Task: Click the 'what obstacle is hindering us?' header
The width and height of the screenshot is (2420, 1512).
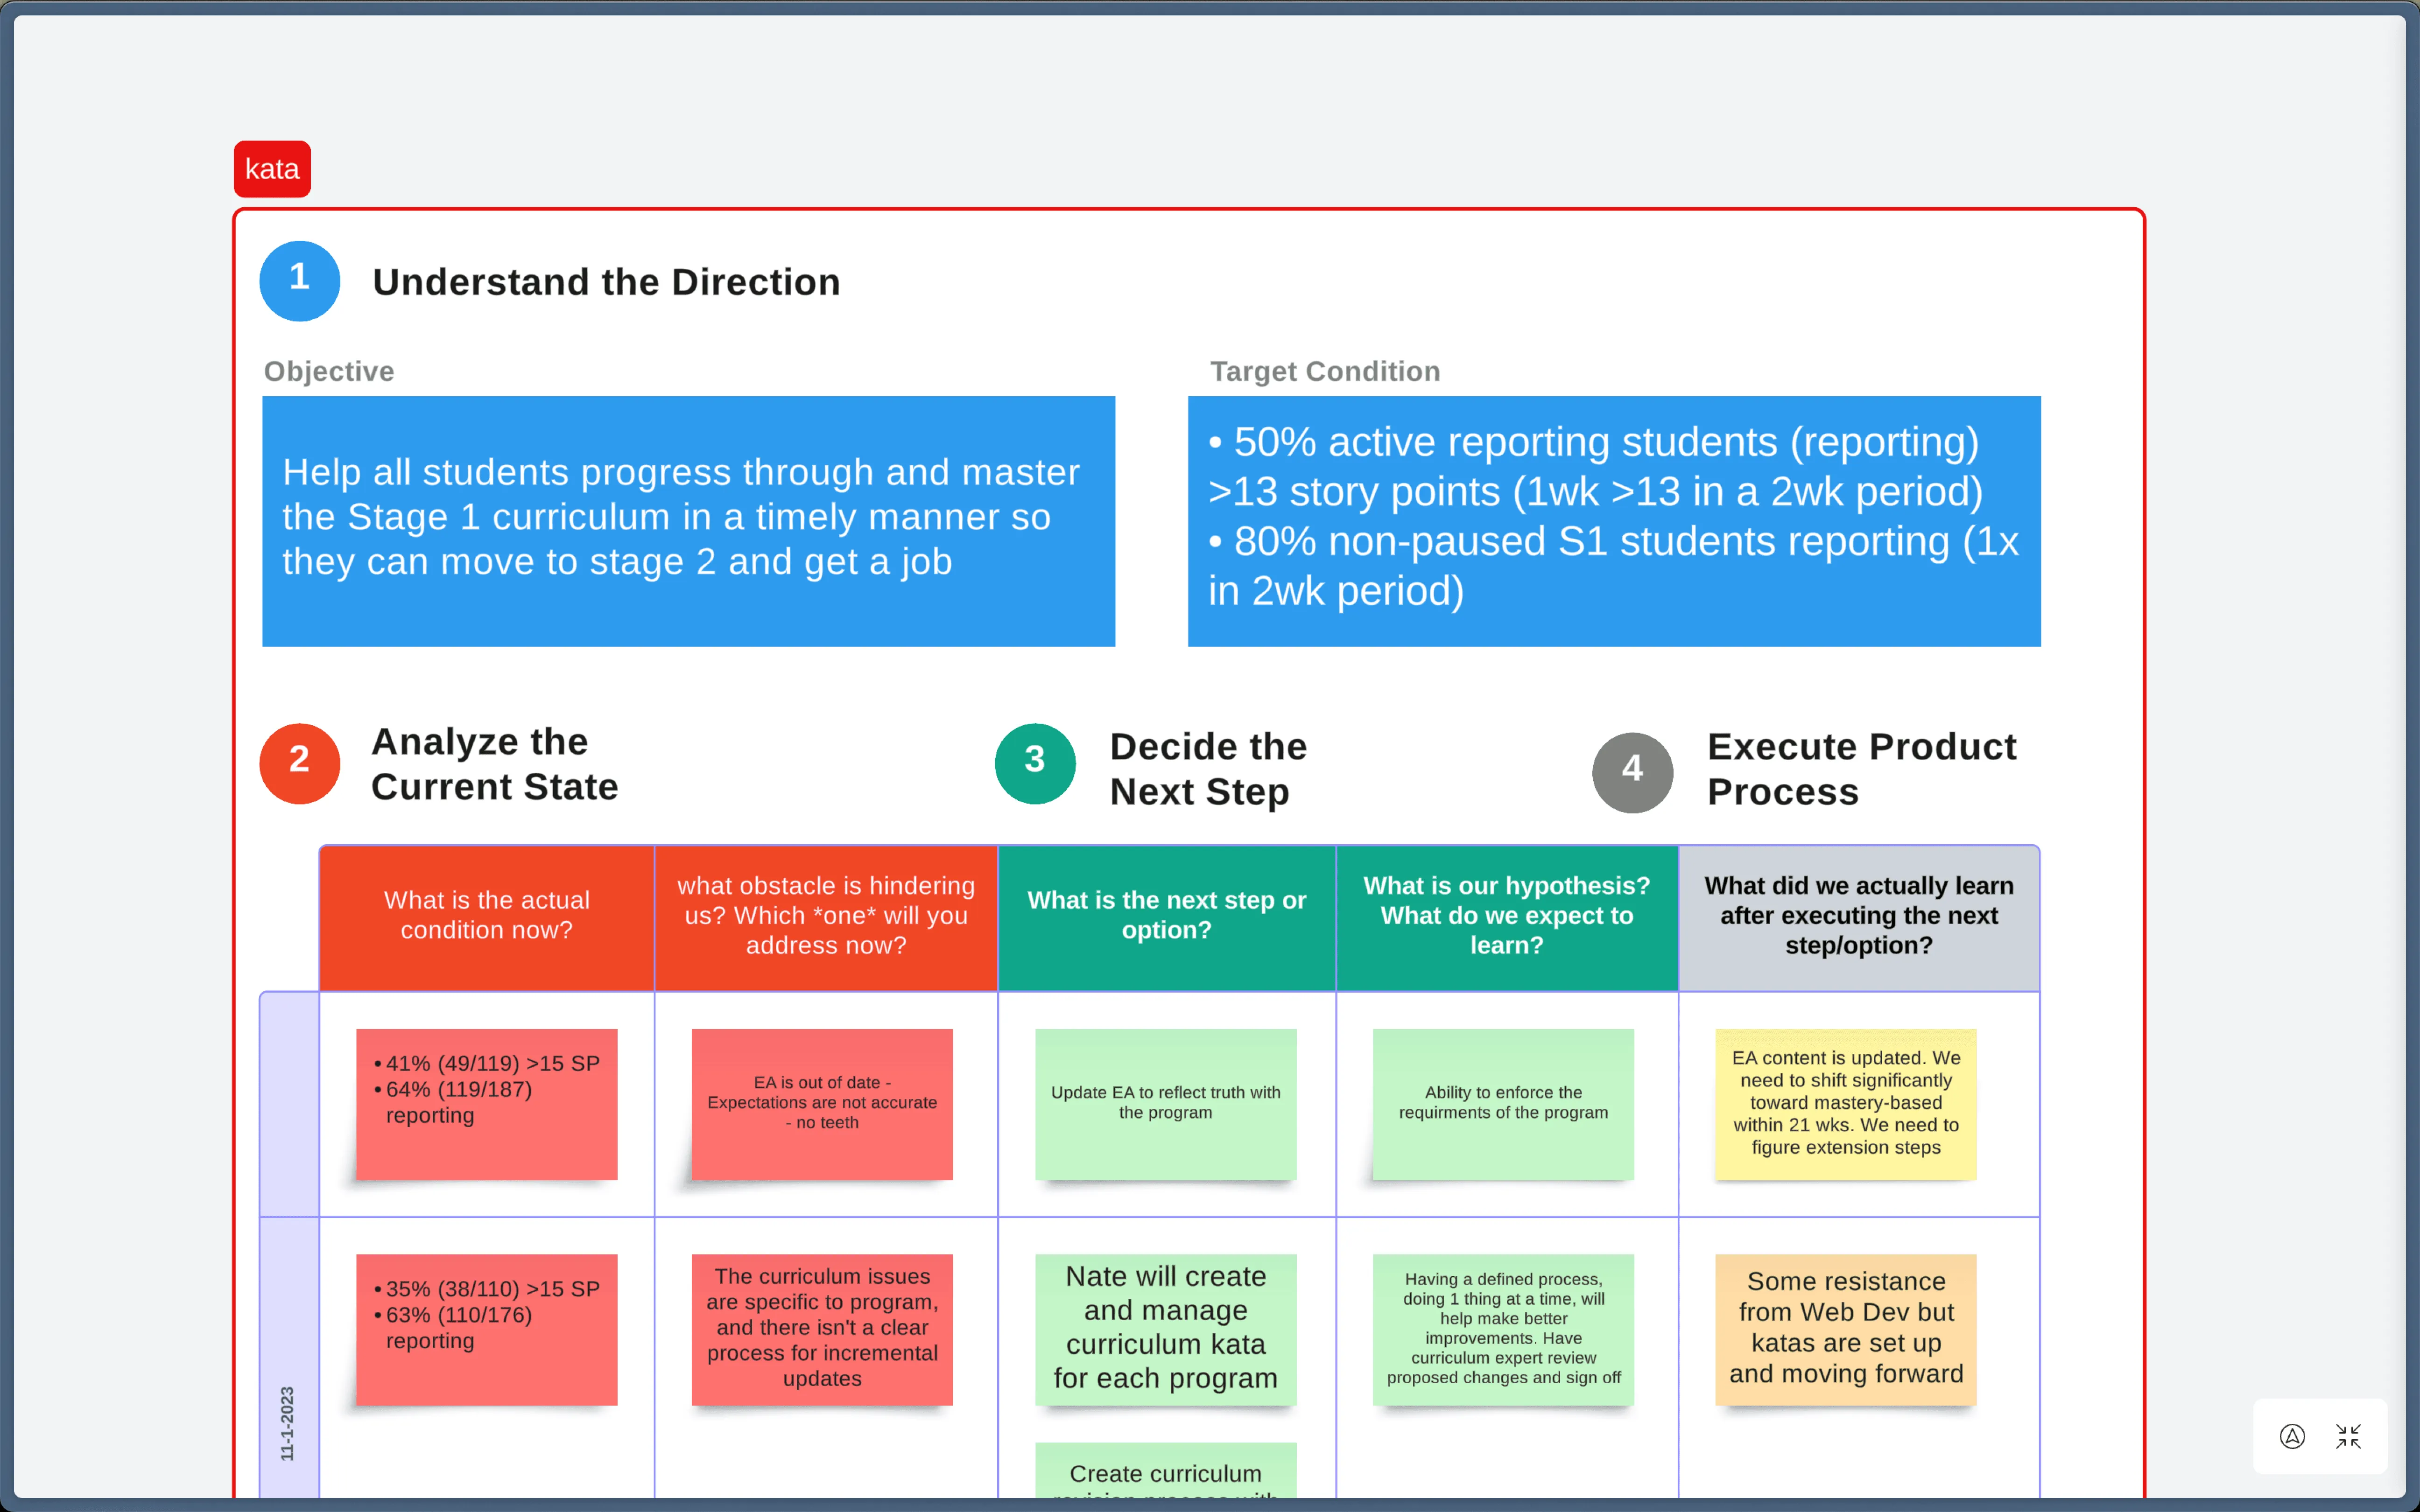Action: click(826, 918)
